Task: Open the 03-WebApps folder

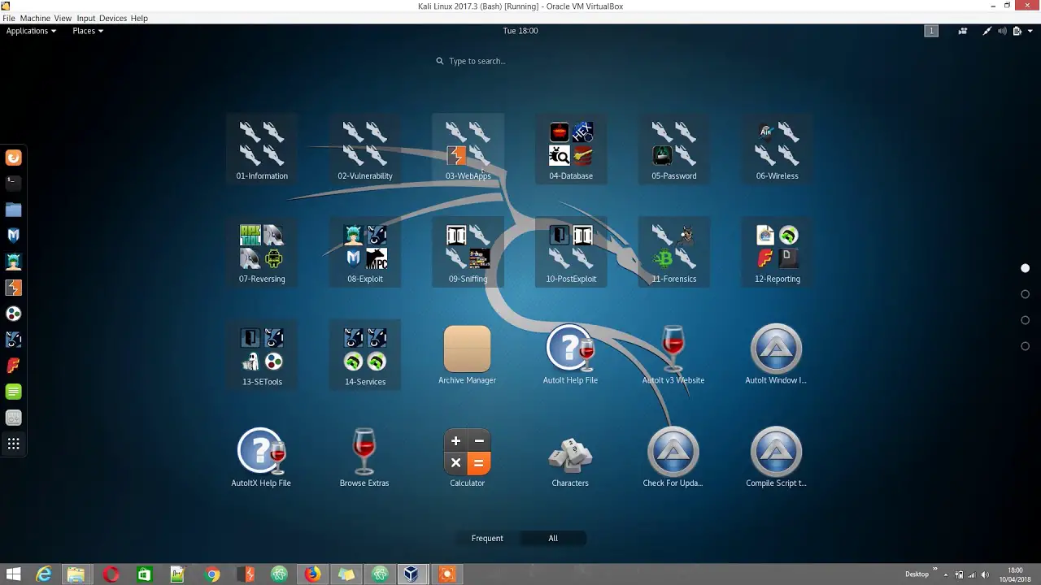Action: (468, 149)
